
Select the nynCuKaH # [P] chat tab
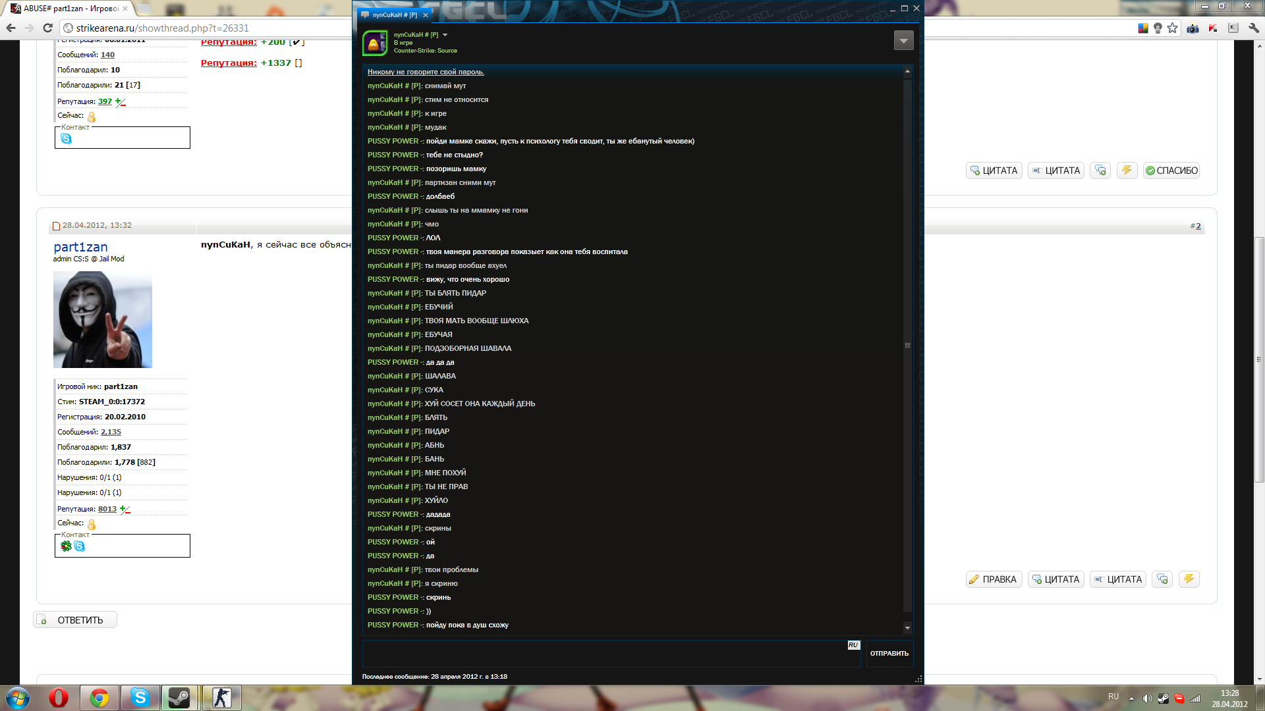coord(394,14)
